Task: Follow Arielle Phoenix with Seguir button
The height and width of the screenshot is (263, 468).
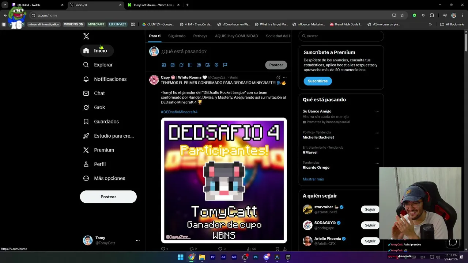Action: (x=370, y=241)
